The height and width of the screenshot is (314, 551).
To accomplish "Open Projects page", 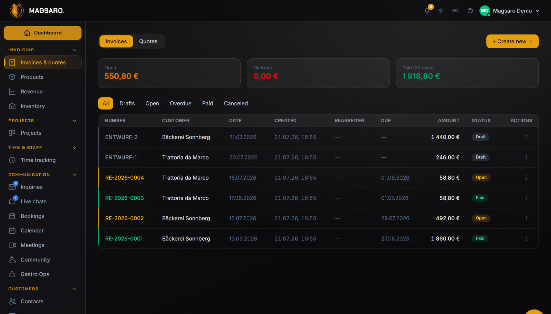I will click(43, 133).
